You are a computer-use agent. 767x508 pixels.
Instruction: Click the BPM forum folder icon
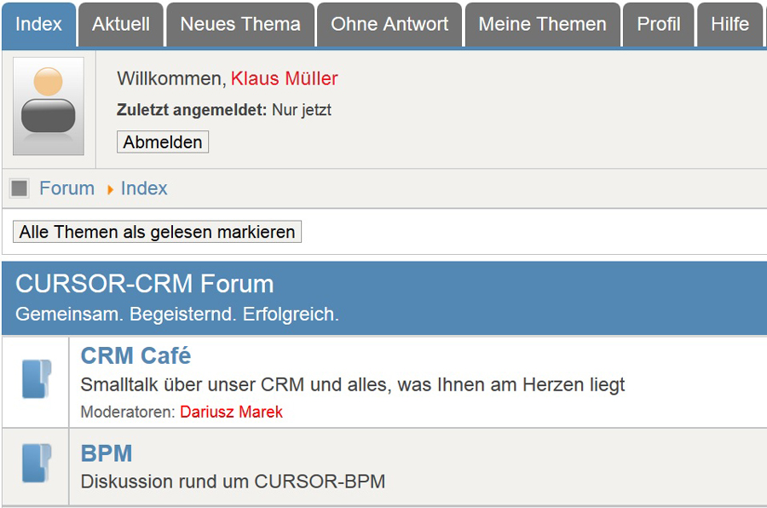(36, 464)
